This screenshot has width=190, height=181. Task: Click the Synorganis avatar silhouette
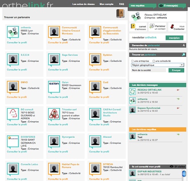click(54, 141)
